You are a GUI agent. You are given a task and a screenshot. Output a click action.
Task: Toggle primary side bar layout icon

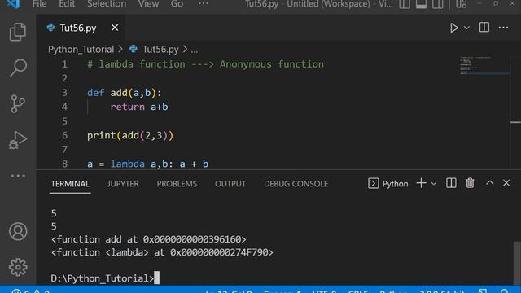[x=405, y=4]
